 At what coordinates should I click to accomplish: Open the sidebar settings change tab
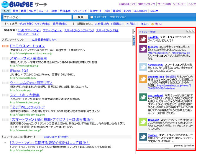click(134, 40)
